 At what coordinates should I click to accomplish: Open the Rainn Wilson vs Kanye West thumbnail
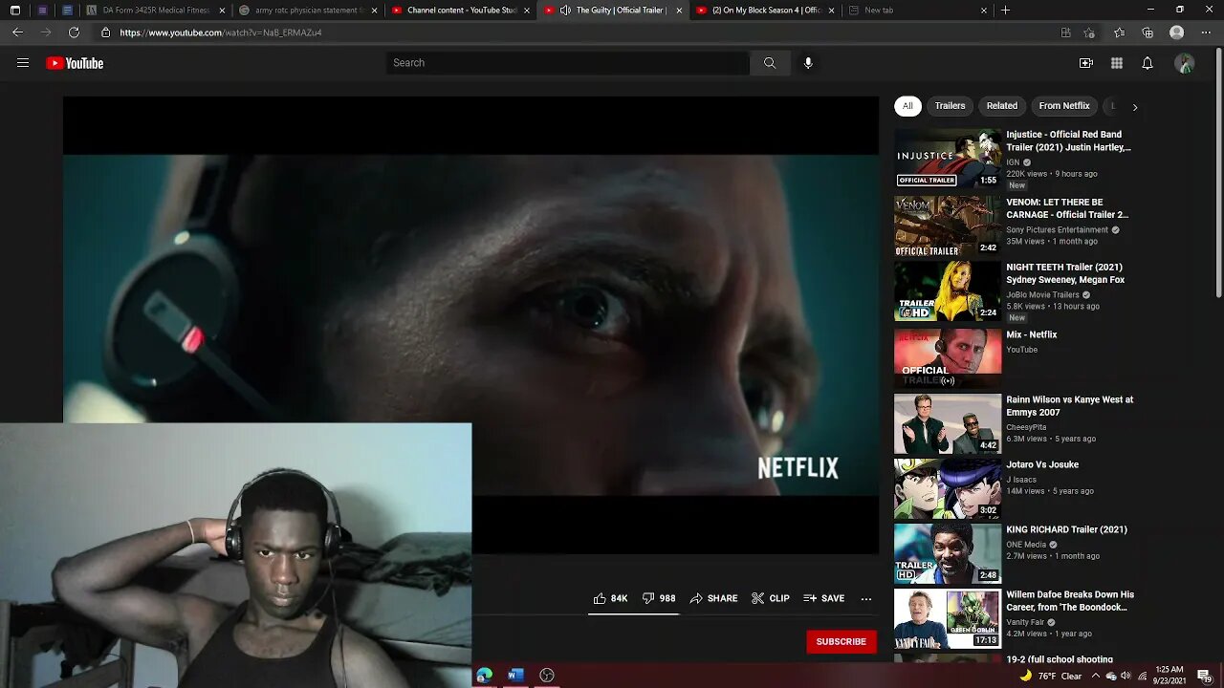tap(948, 423)
